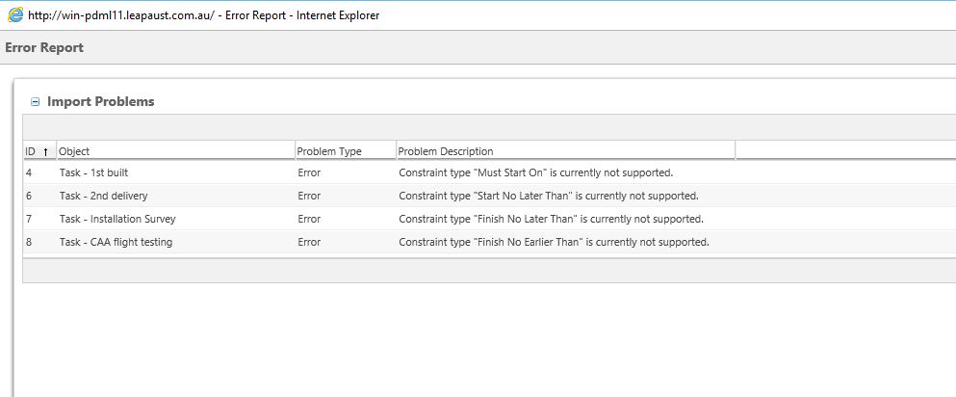The image size is (956, 397).
Task: Click the Error type for ID 6
Action: pyautogui.click(x=309, y=196)
